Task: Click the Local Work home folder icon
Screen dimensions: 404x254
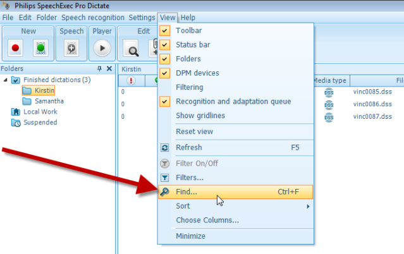Action: (16, 112)
